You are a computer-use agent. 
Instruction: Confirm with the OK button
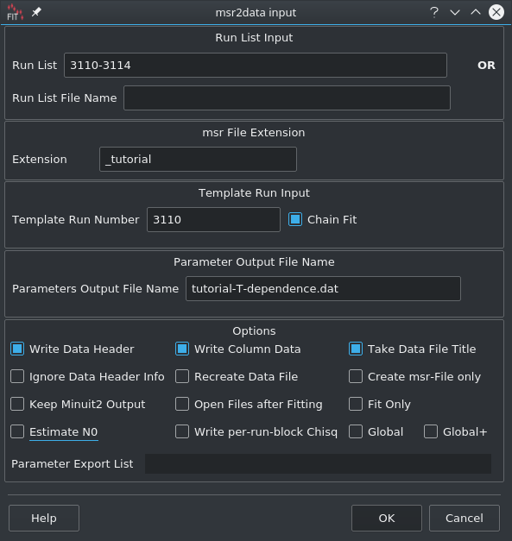tap(387, 518)
